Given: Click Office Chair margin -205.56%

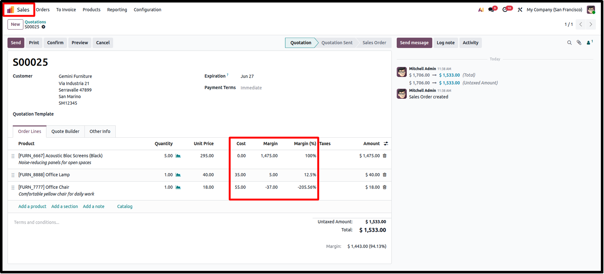Looking at the screenshot, I should 307,187.
